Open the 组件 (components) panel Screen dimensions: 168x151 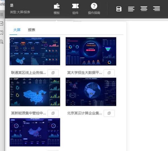pyautogui.click(x=75, y=9)
